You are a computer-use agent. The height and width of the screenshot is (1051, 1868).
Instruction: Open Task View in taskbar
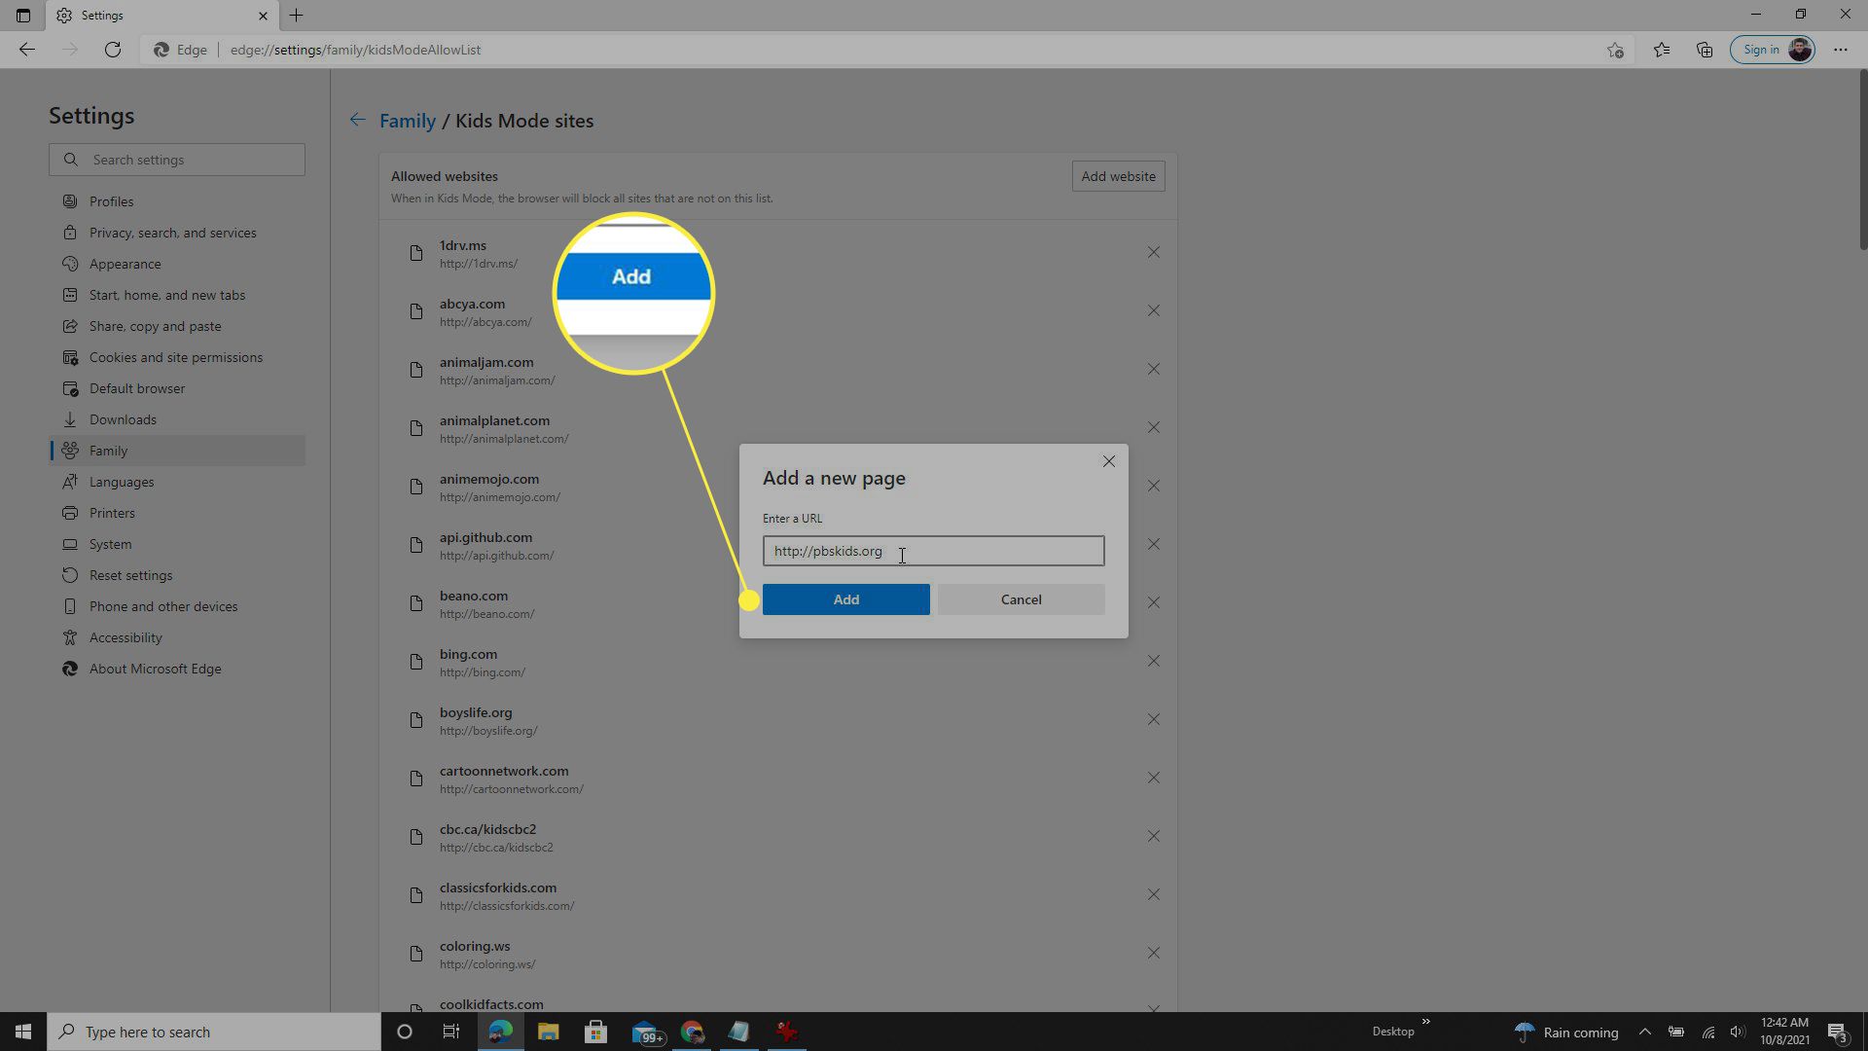pyautogui.click(x=451, y=1032)
